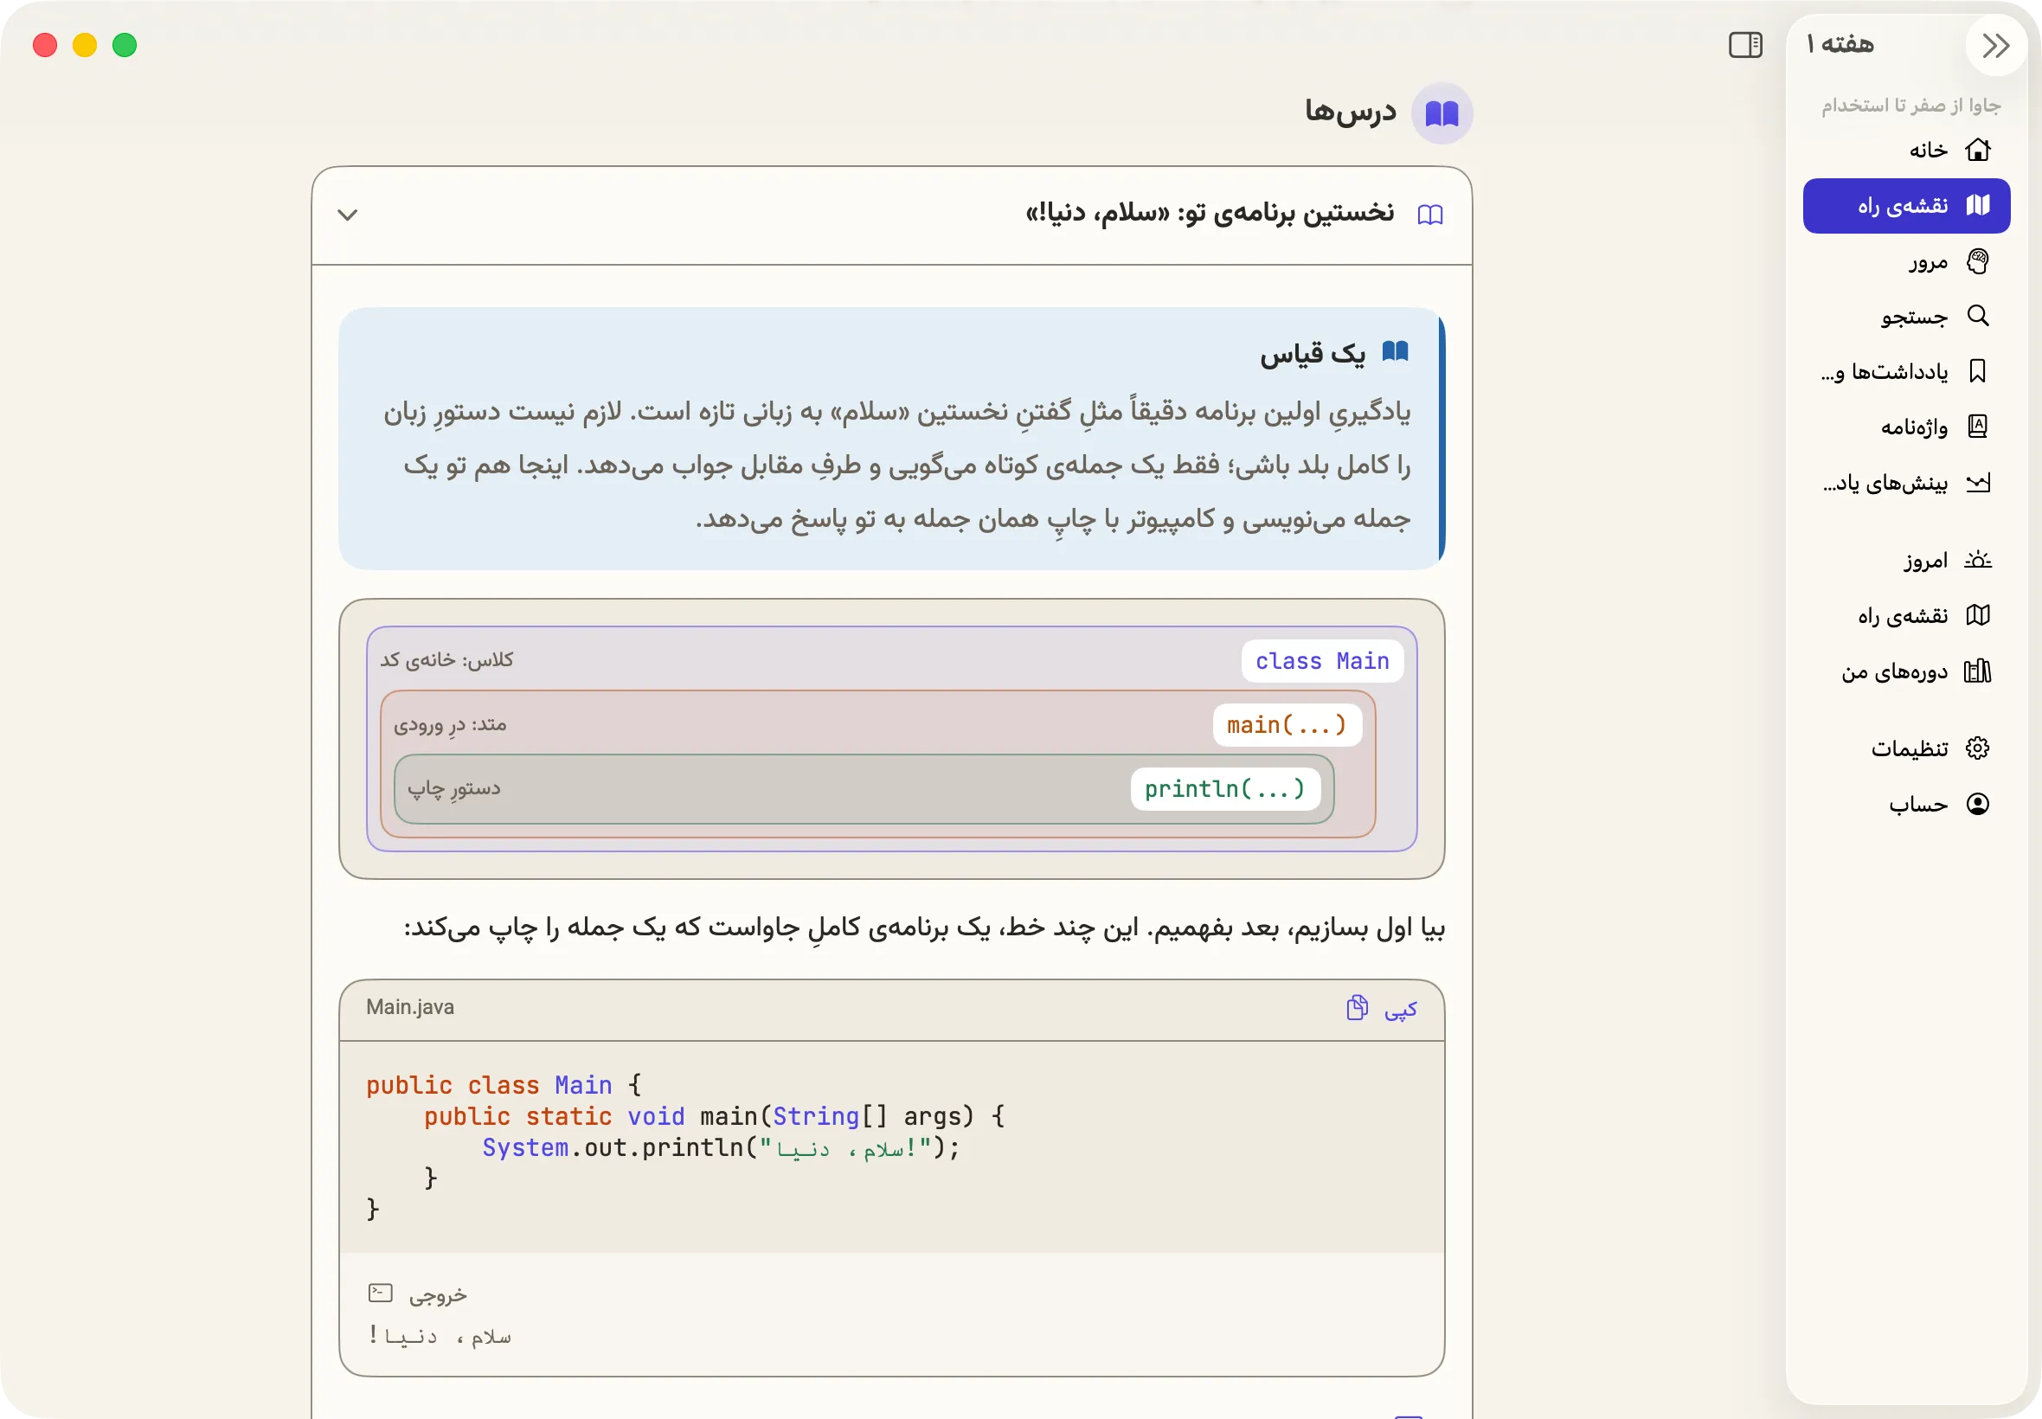Click the main(...) chip in the diagram

coord(1287,725)
